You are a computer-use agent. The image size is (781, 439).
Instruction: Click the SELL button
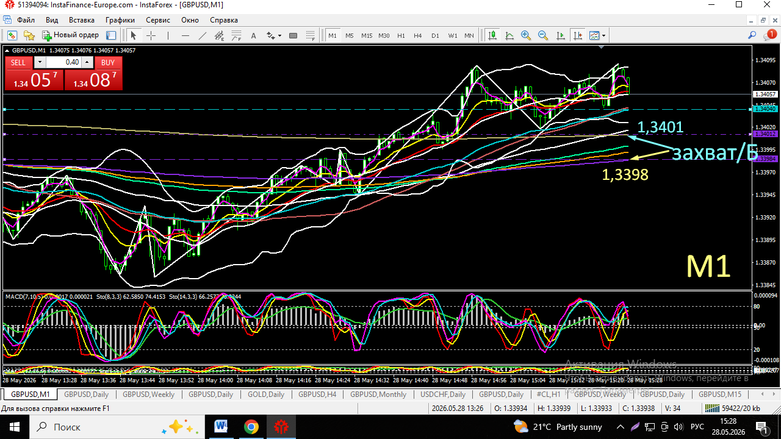tap(18, 62)
